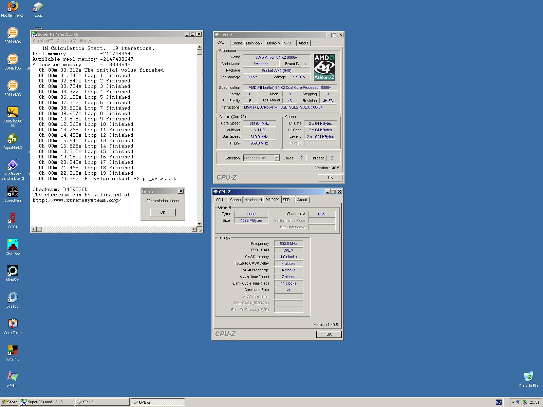
Task: Click the memory Size value 4096 MBytes
Action: [251, 220]
